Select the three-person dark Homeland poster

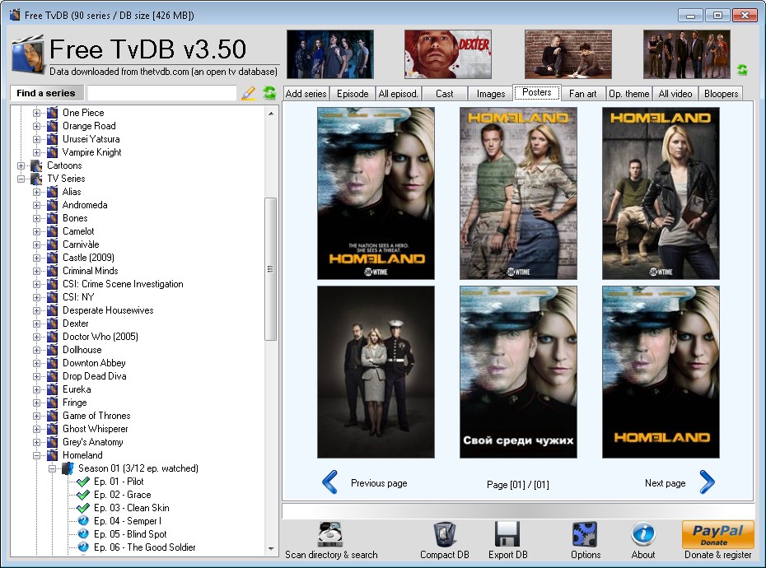click(376, 372)
